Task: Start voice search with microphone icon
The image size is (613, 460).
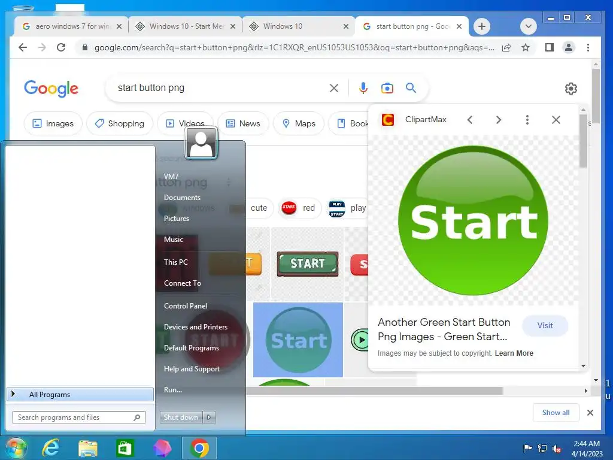Action: pyautogui.click(x=363, y=88)
